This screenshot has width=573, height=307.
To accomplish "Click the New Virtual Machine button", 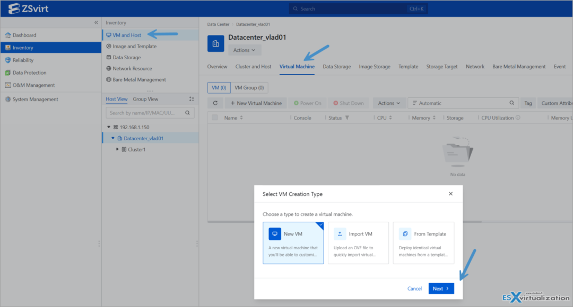I will click(256, 103).
